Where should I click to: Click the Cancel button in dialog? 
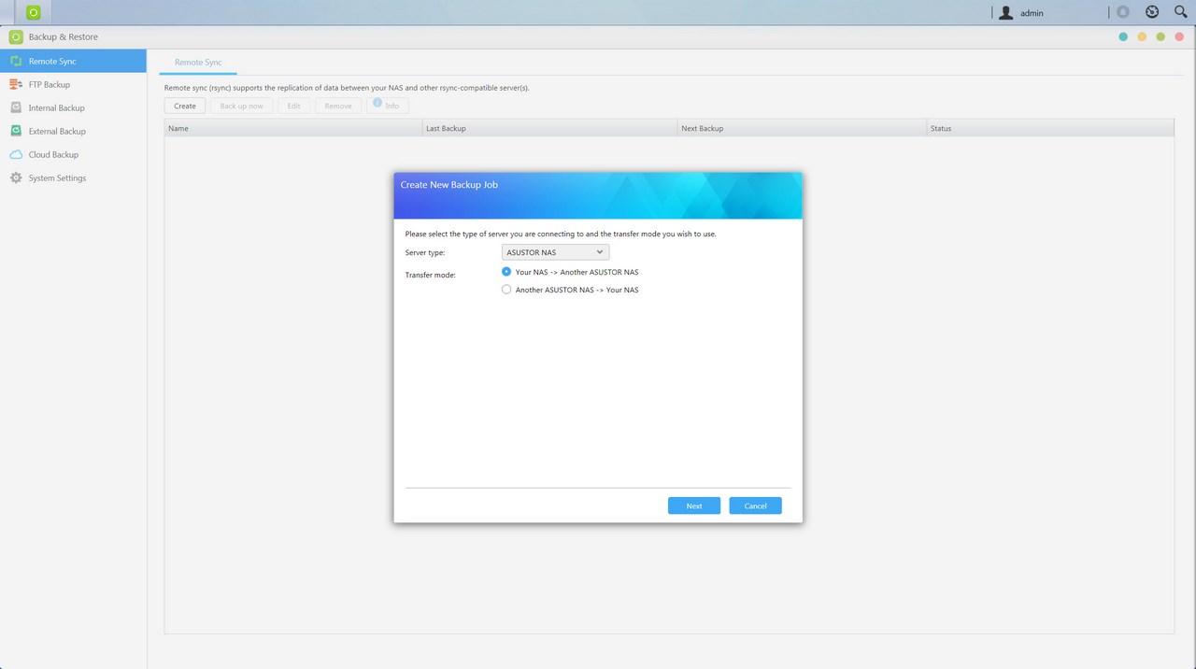[x=755, y=505]
